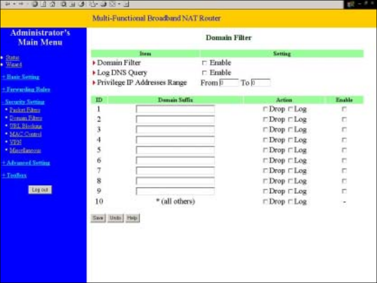Open the Wizard link
Viewport: 377px width, 283px height.
pyautogui.click(x=14, y=65)
